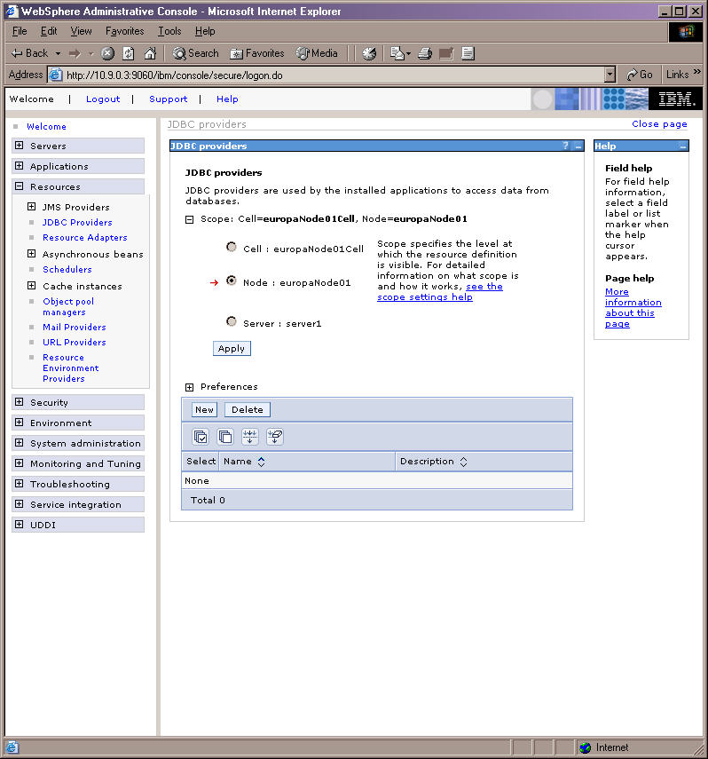Open the address bar dropdown arrow
The image size is (708, 759).
pyautogui.click(x=610, y=75)
